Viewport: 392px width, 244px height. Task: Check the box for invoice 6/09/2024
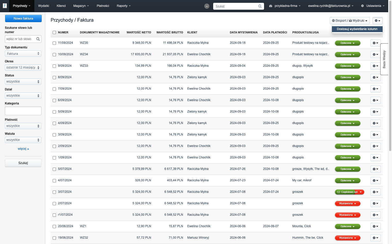point(54,100)
